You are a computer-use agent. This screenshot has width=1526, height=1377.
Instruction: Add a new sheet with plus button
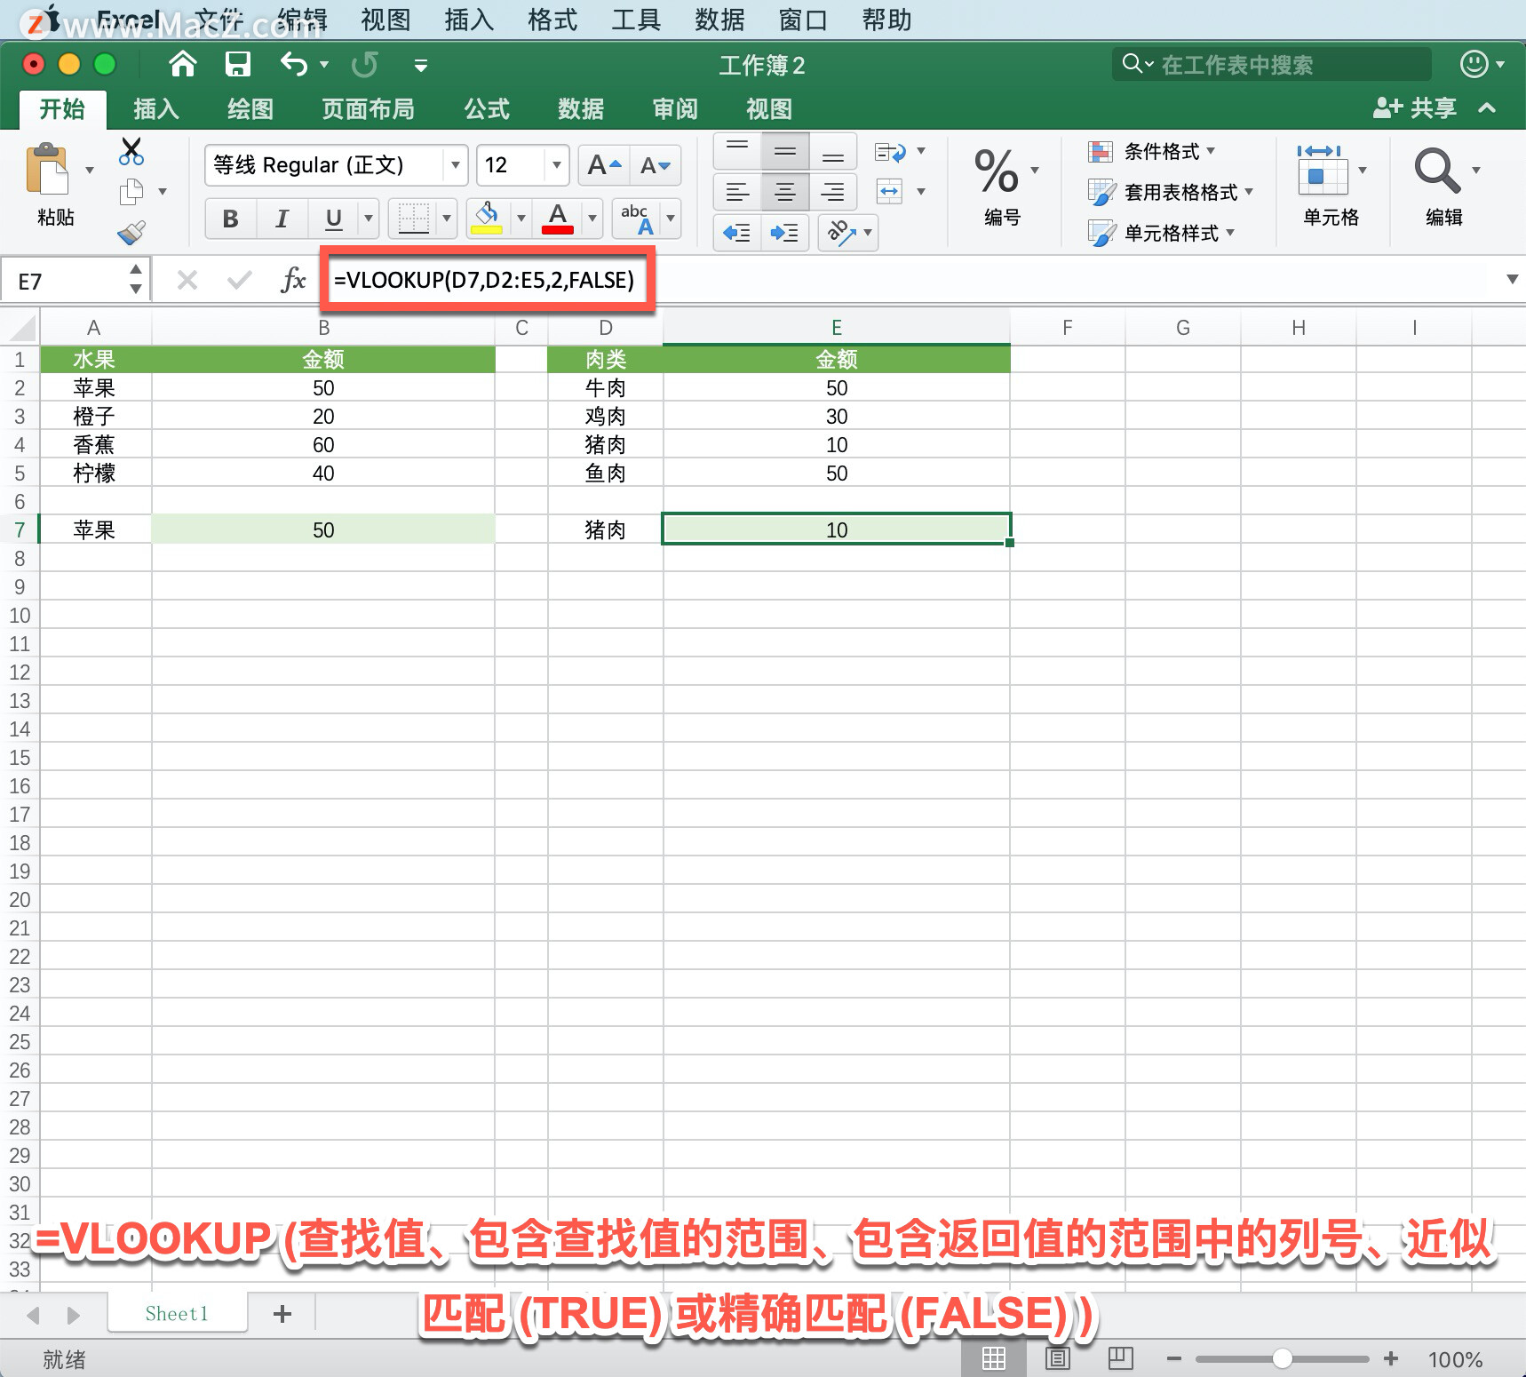(x=282, y=1314)
